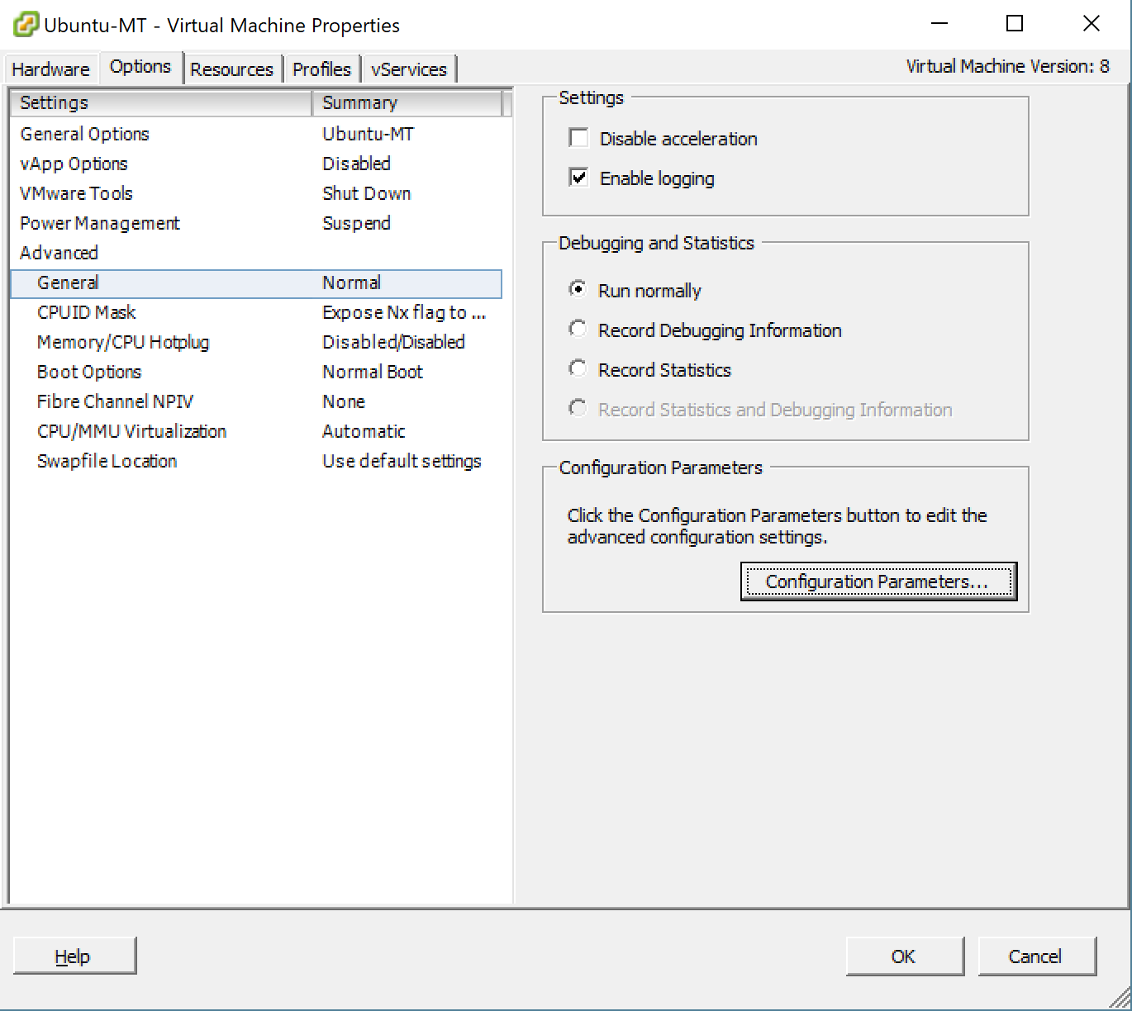Viewport: 1132px width, 1011px height.
Task: Select the CPUID Mask entry
Action: (x=86, y=312)
